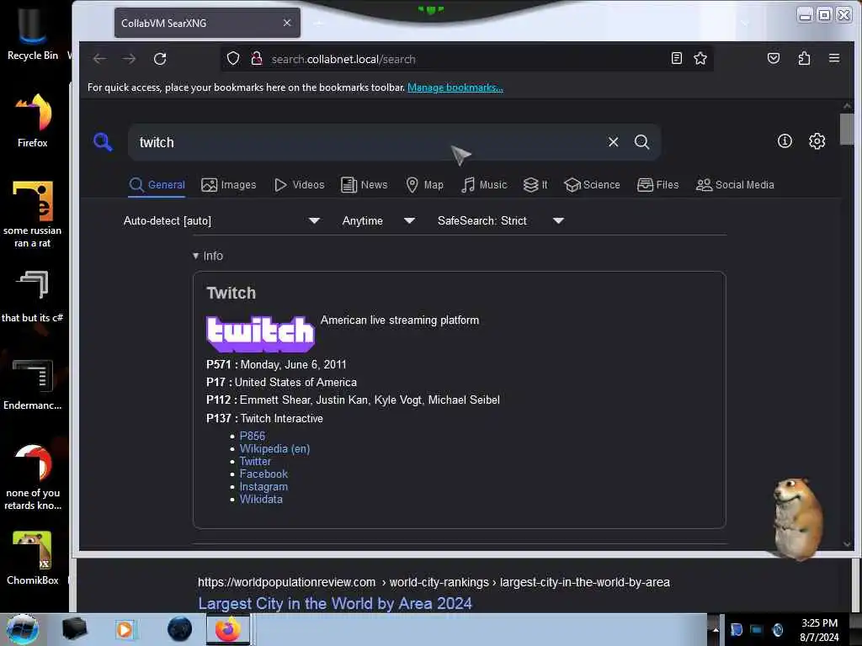This screenshot has width=862, height=646.
Task: Switch to Music results tab
Action: tap(484, 185)
